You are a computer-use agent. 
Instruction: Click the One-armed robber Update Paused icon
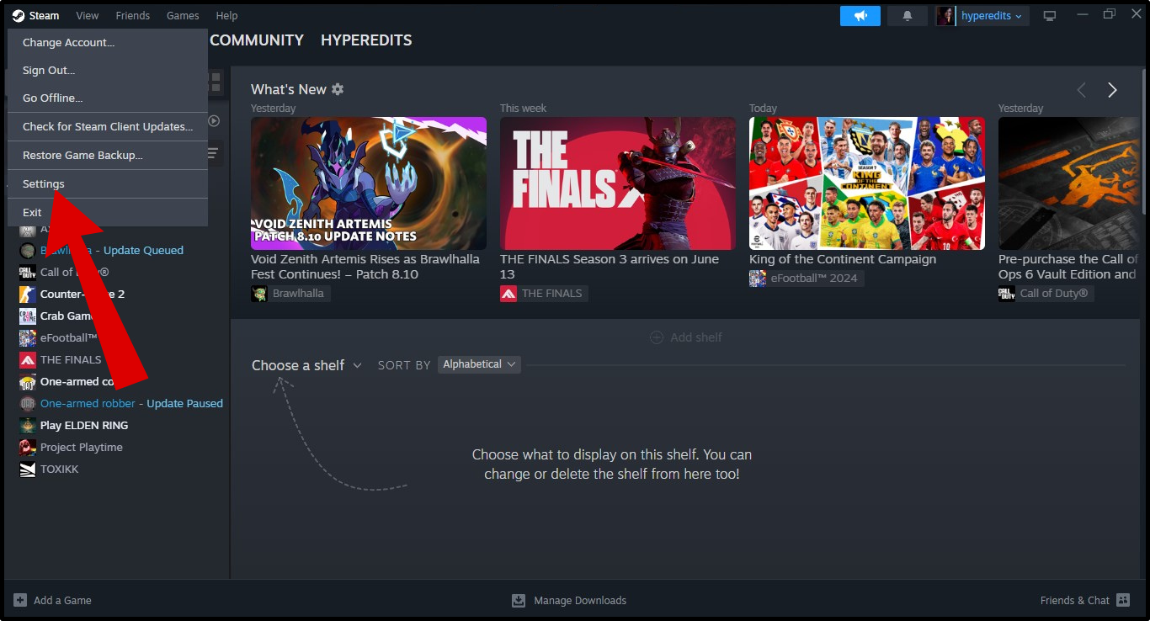(28, 404)
